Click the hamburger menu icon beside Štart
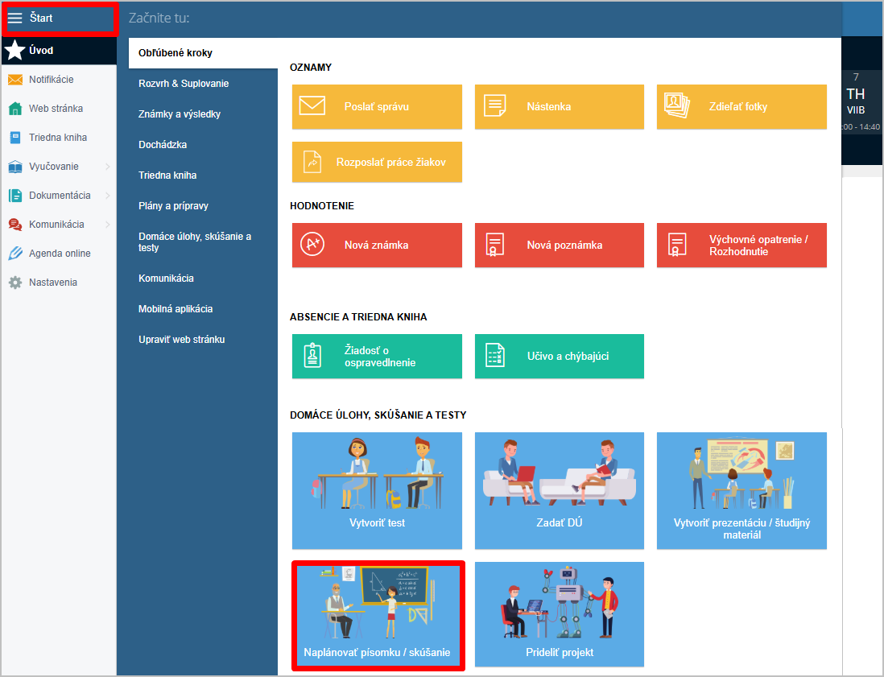 [x=15, y=19]
